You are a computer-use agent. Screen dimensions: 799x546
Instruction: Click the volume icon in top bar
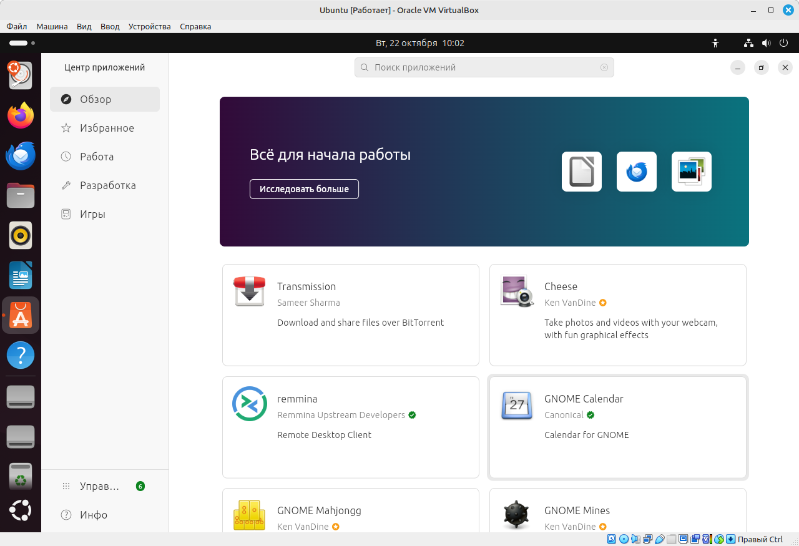766,43
